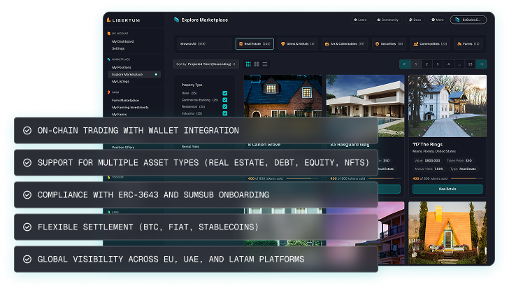Switch to the small grid view icon
This screenshot has height=298, width=509.
point(248,64)
